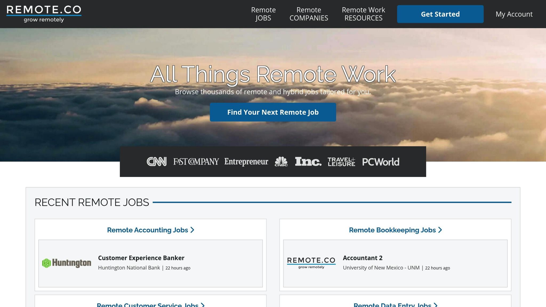Click the CNBC peacock logo
The width and height of the screenshot is (546, 307).
281,161
